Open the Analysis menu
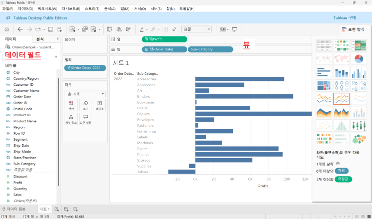Viewport: 372px width, 219px height. pos(110,9)
